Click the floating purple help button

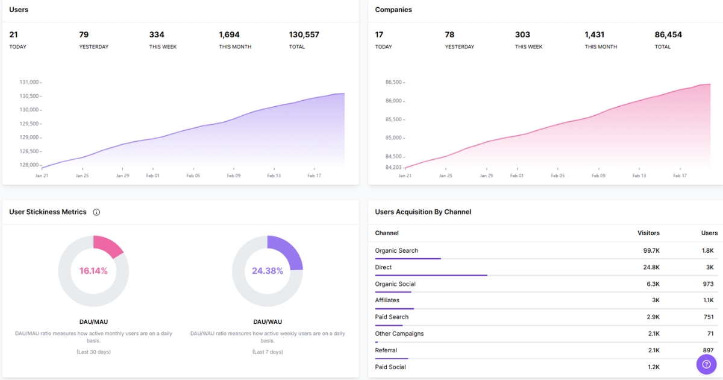[706, 364]
